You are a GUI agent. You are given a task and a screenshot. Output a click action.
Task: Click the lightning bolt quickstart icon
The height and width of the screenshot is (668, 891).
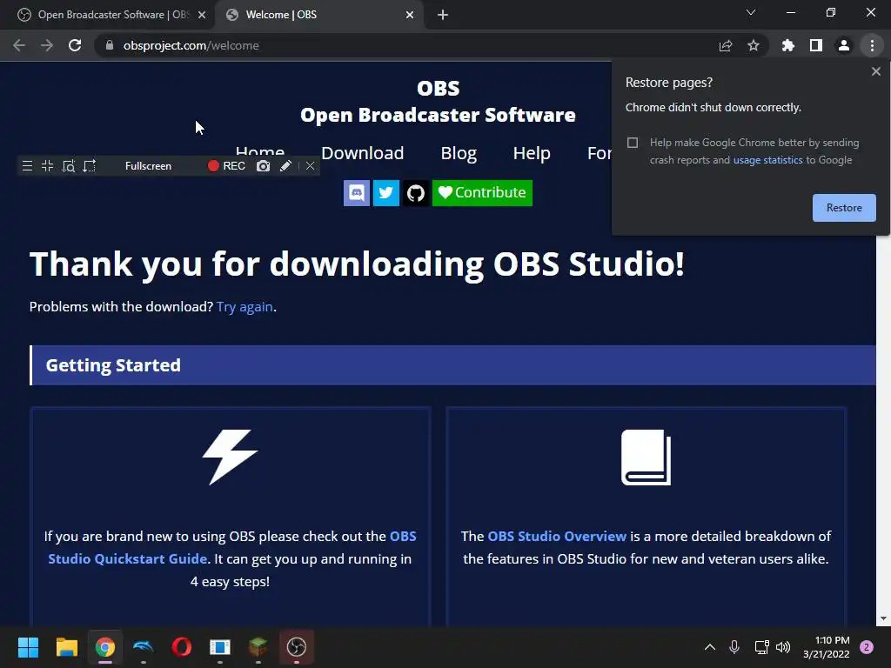pos(230,458)
